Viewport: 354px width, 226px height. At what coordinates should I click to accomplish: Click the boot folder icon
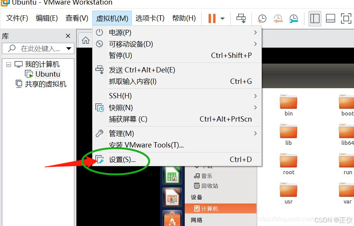click(347, 102)
